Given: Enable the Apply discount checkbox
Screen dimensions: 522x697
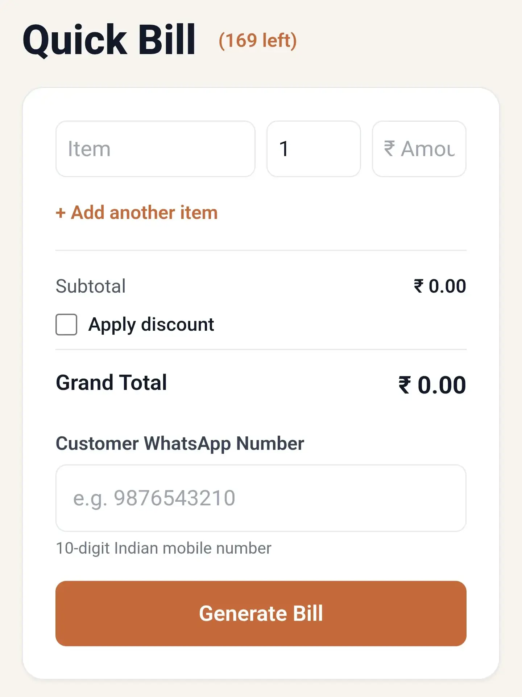Looking at the screenshot, I should point(66,325).
